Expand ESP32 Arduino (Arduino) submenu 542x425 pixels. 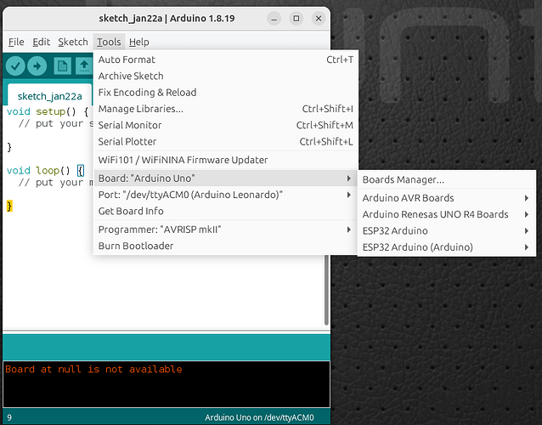[x=447, y=246]
